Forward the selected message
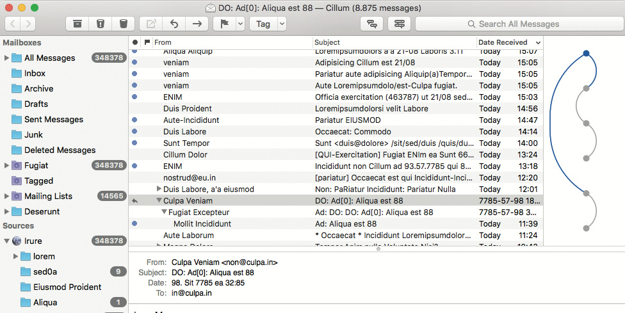The width and height of the screenshot is (625, 313). pyautogui.click(x=197, y=24)
